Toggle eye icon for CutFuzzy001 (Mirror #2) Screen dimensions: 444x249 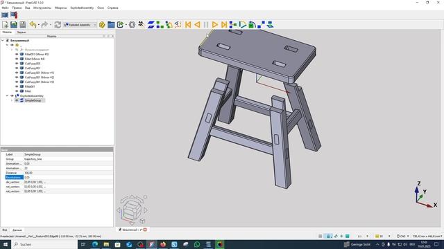tap(17, 77)
